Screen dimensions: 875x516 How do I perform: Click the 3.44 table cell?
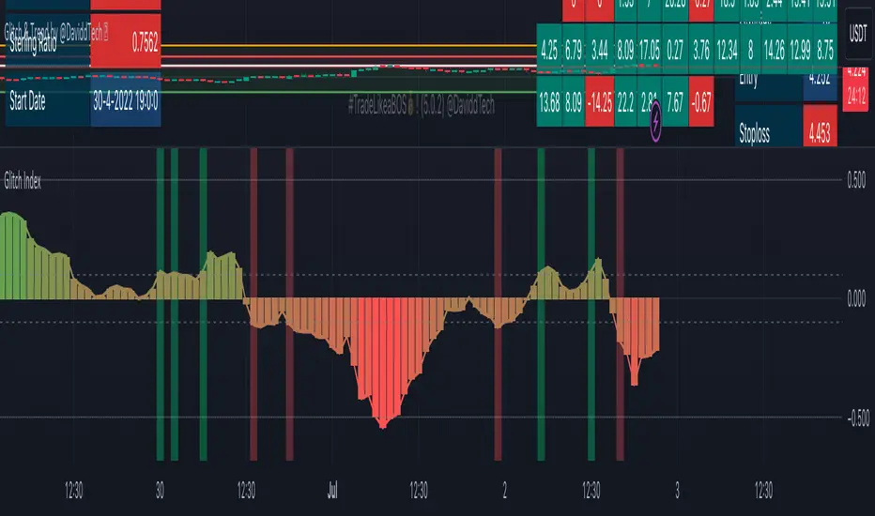tap(600, 51)
